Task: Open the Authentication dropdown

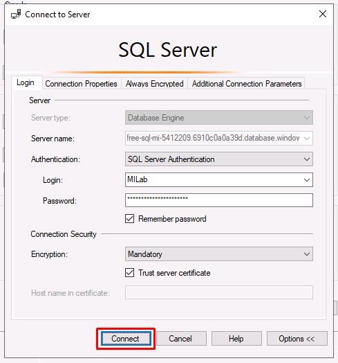Action: [219, 159]
